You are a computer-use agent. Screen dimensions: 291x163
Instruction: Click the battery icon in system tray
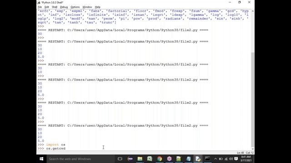[221, 159]
